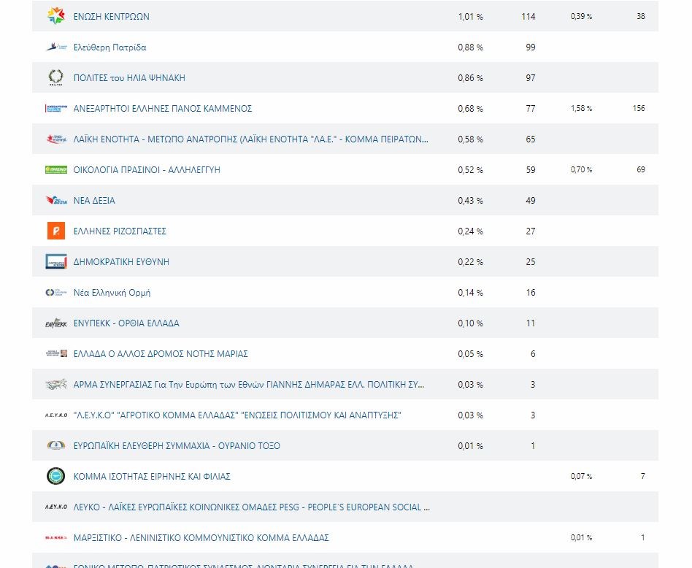Click ΜΑΡΞΙΣΤΙΚΟ - ΛΕΝΙΝΙΣΤΙΚΟ ΚΟΜΜΟΥΝΙΣΤΙΚΟ ΚΟΜΜΑ ΕΛΛΑΔΑΣ name
The height and width of the screenshot is (568, 692).
click(x=201, y=538)
